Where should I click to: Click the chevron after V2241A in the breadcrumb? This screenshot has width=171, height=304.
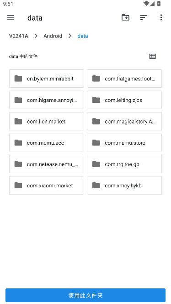[36, 36]
